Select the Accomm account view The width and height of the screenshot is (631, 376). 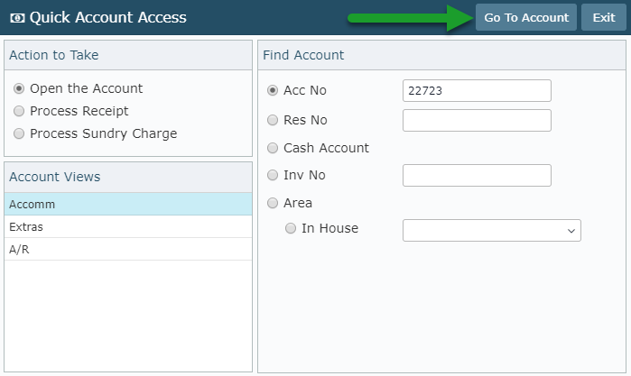[128, 205]
